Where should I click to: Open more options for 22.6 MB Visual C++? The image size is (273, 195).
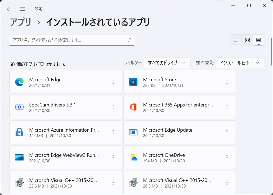(113, 183)
